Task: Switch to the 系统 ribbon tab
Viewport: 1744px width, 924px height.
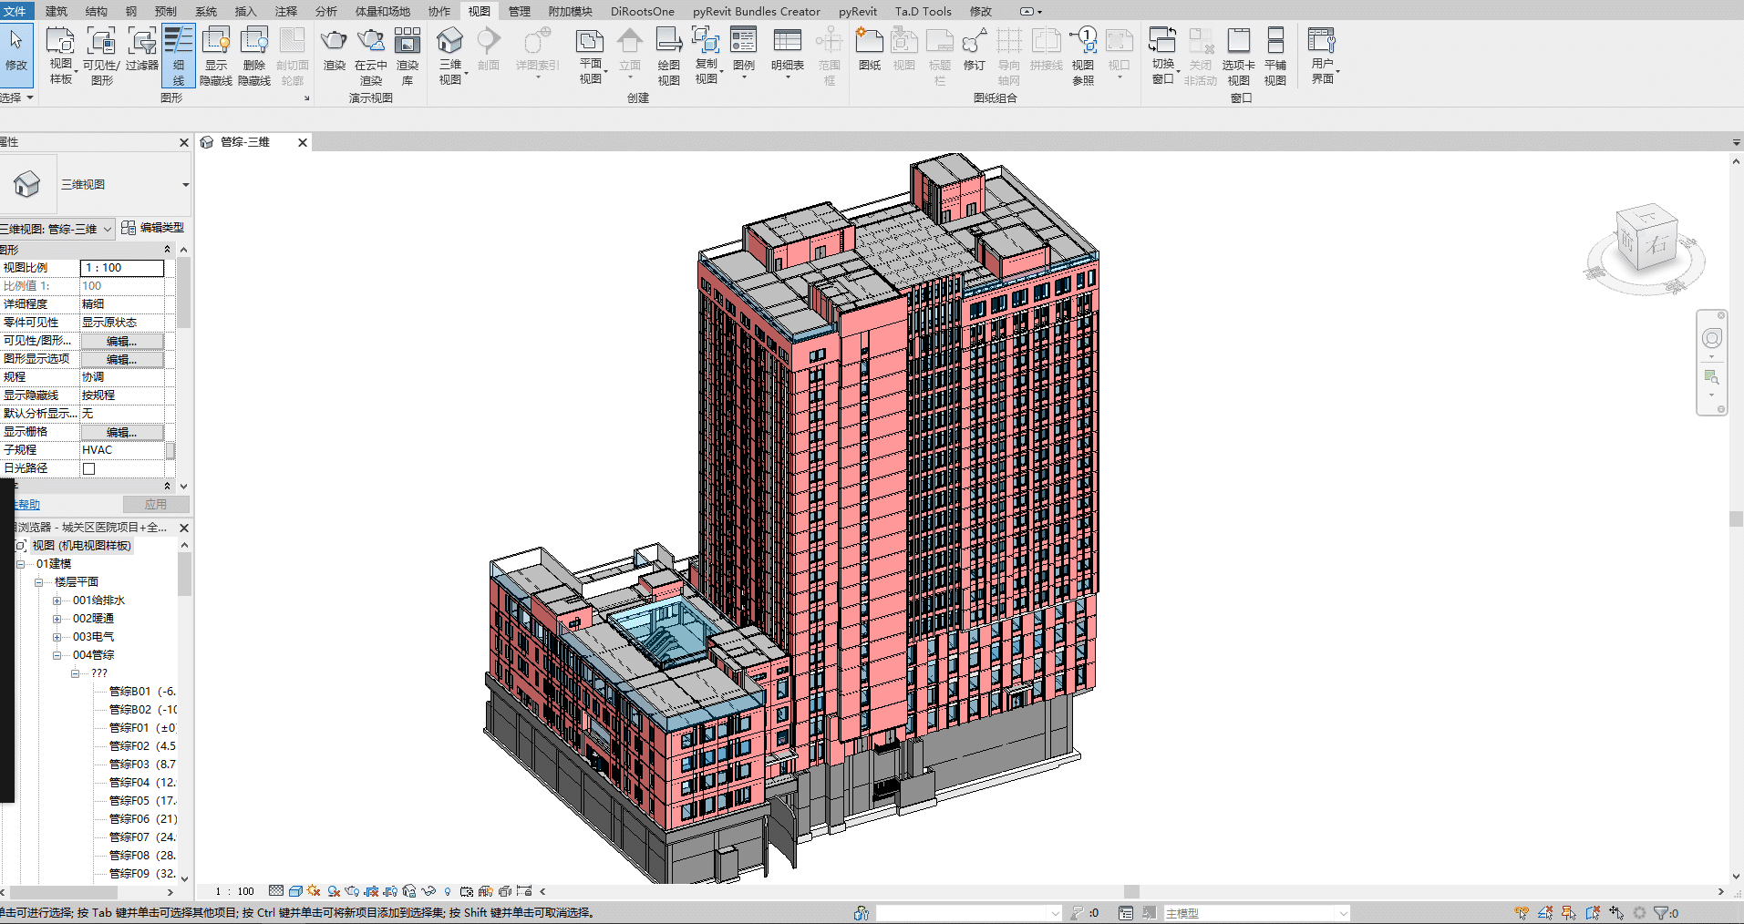Action: 206,11
